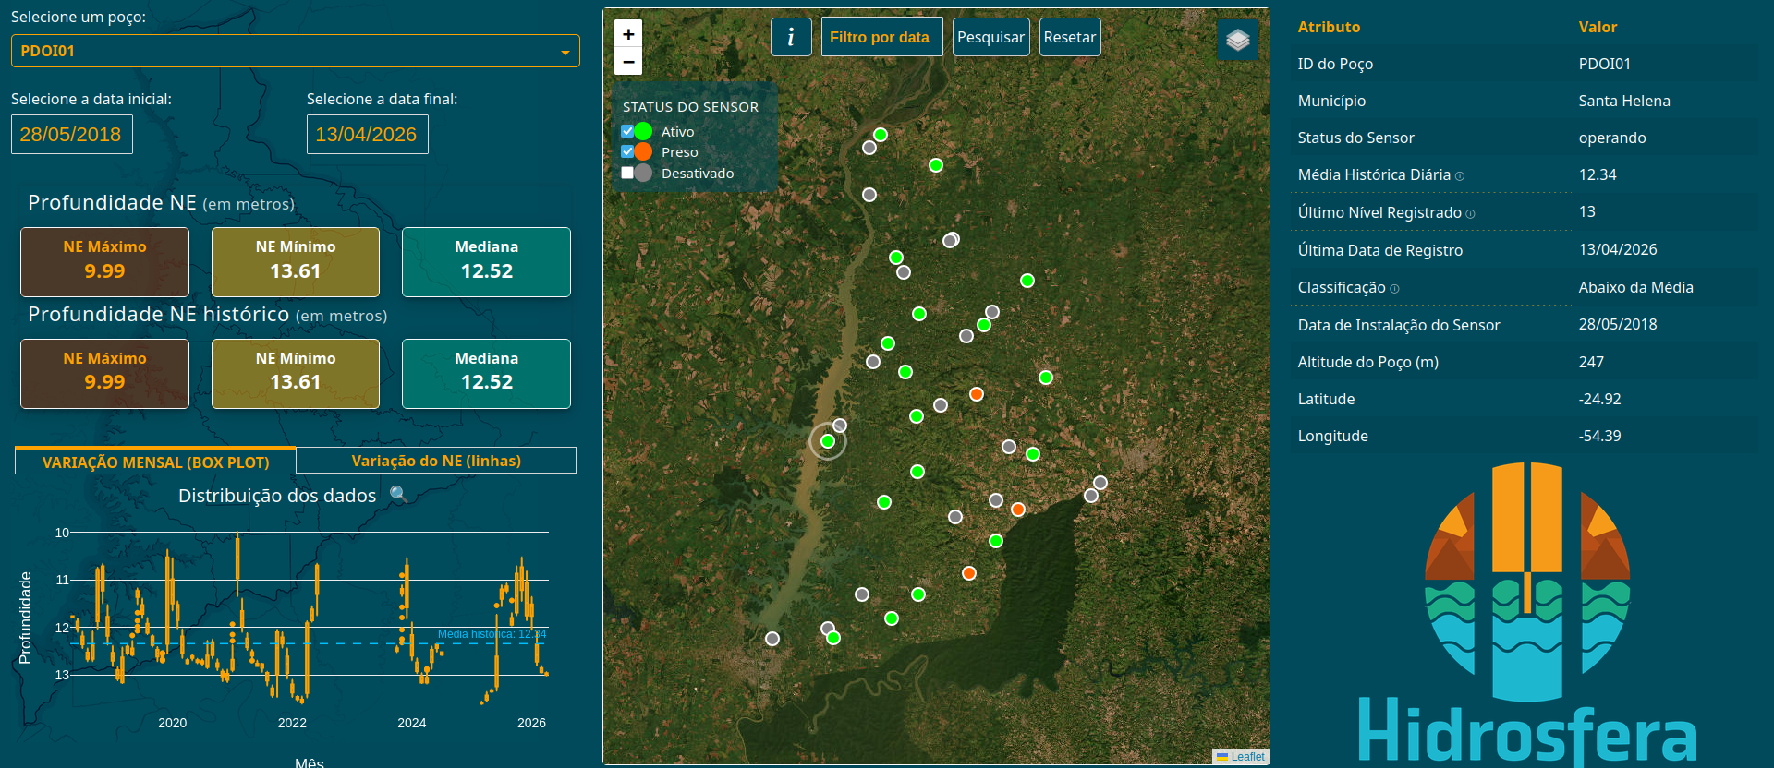Click info icon next to Classificação
Screen dimensions: 1774x768
tap(1394, 289)
